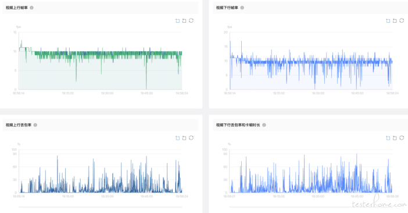This screenshot has width=408, height=213.
Task: Click 19:15:00 axis label on 视频上行帧率 chart
Action: point(67,93)
